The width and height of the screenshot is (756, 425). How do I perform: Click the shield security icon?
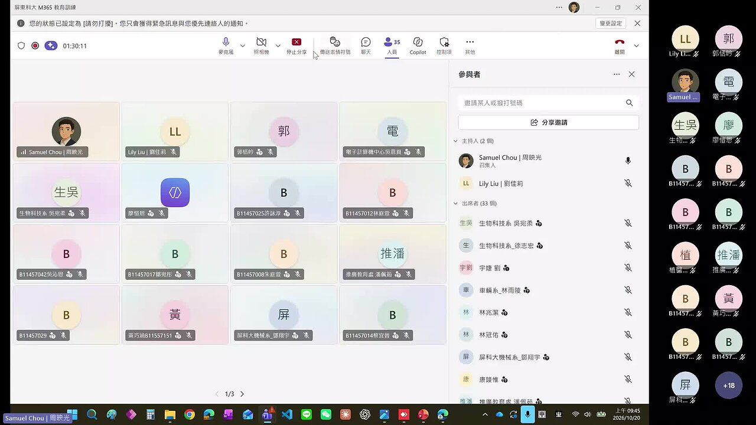pos(21,45)
